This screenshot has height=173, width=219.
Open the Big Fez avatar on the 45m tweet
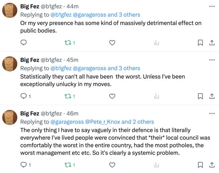click(x=10, y=64)
